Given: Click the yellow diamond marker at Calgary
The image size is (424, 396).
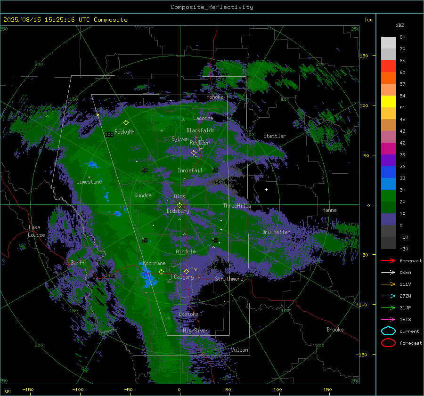Looking at the screenshot, I should click(x=186, y=271).
